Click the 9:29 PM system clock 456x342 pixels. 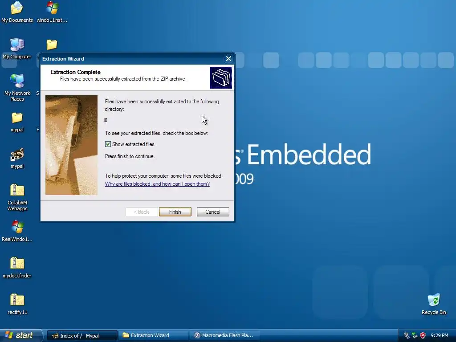click(440, 335)
